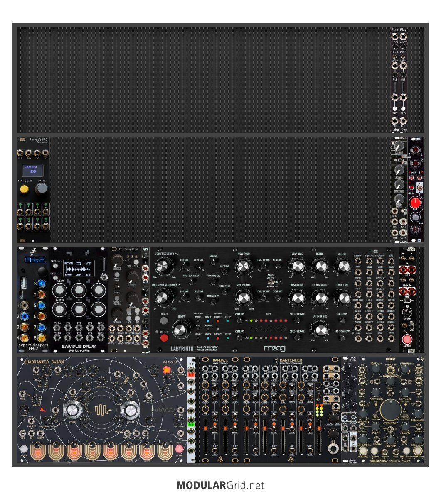
Task: Click the F knob on Sample Drum
Action: pos(99,309)
